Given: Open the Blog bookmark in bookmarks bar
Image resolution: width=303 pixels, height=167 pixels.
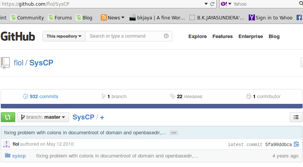Looking at the screenshot, I should tap(84, 18).
